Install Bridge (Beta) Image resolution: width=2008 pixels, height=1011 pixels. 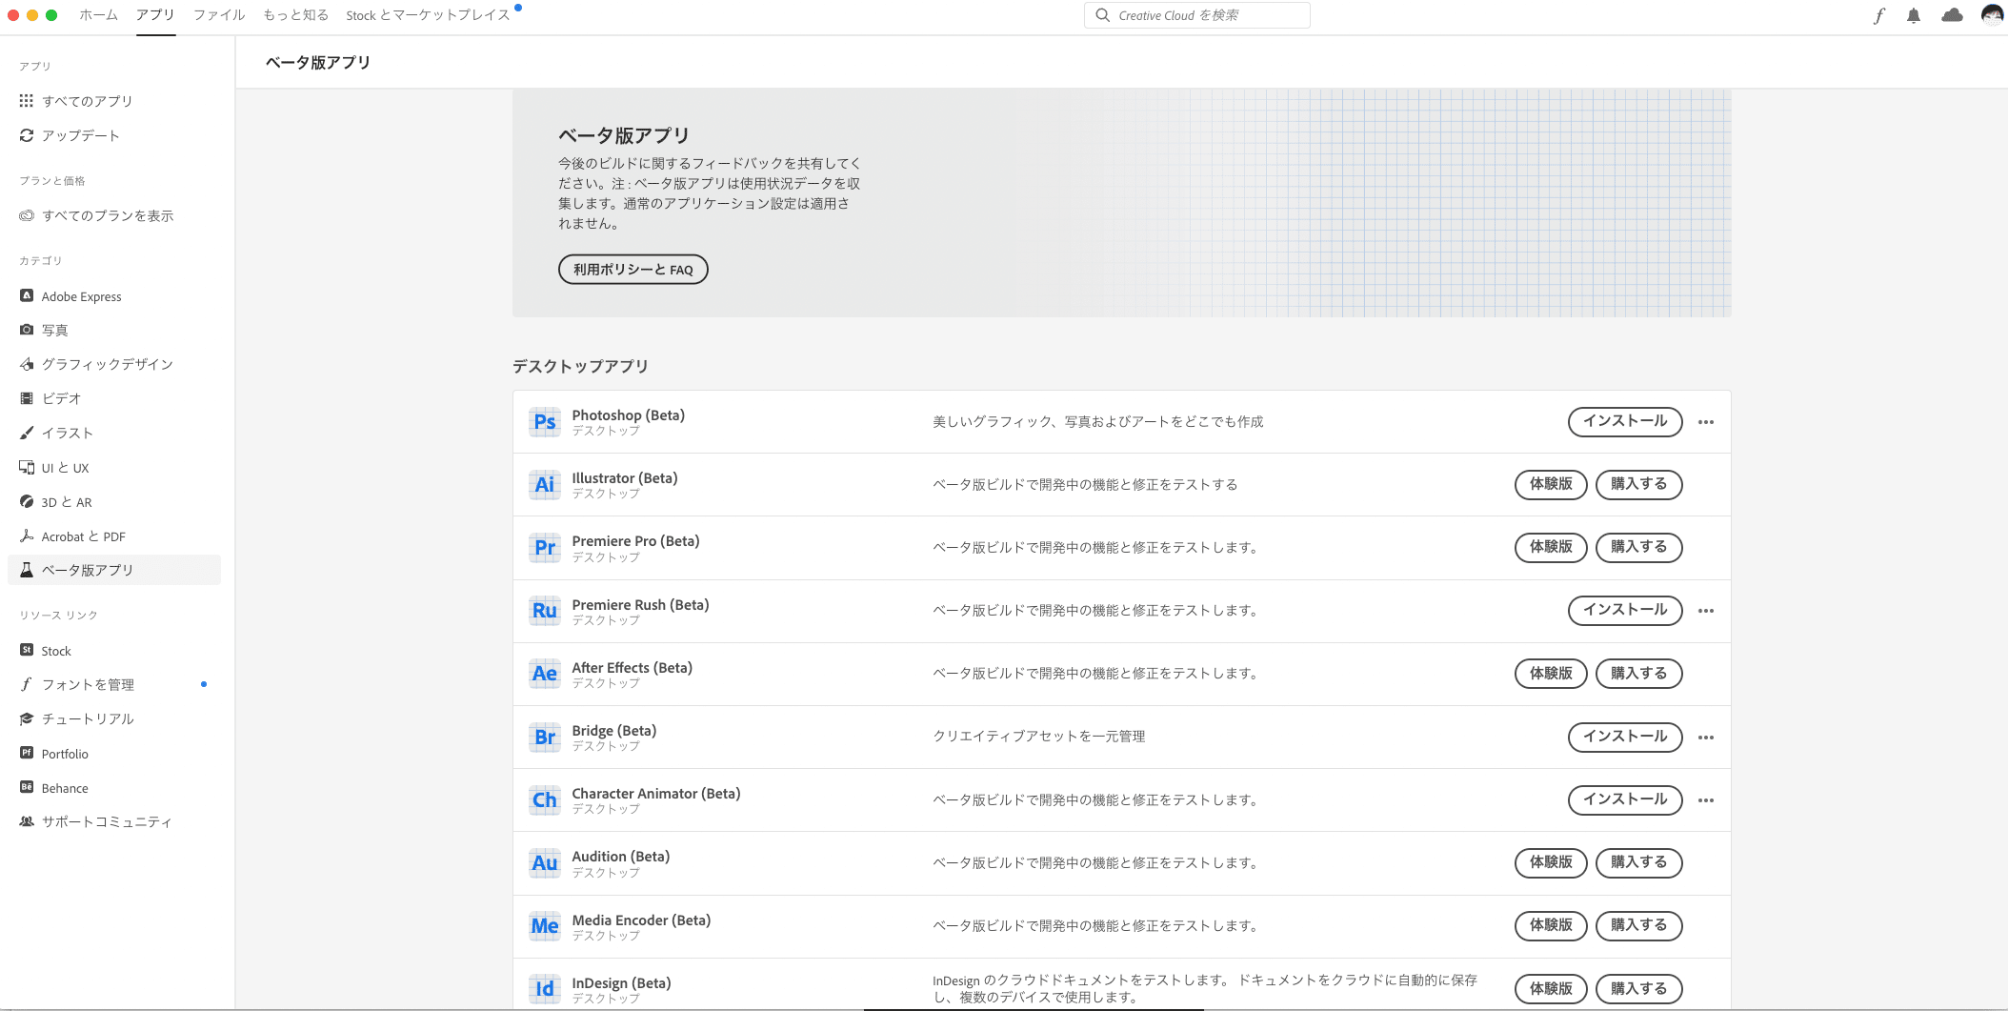(1625, 737)
